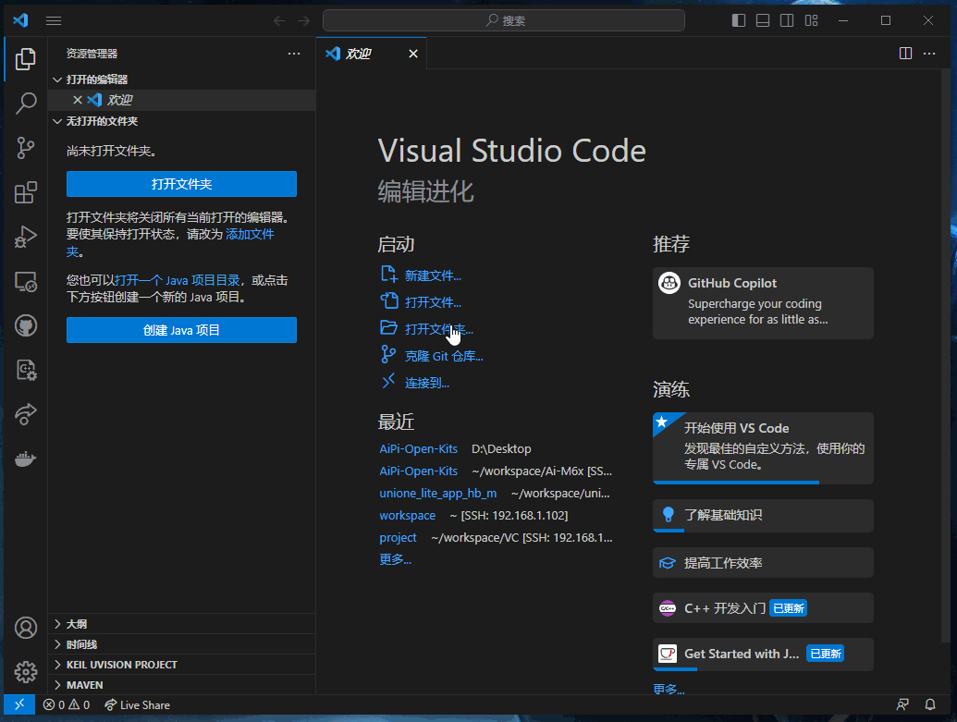Open recent unione_lite_app_hb_m
Viewport: 957px width, 722px height.
(437, 493)
